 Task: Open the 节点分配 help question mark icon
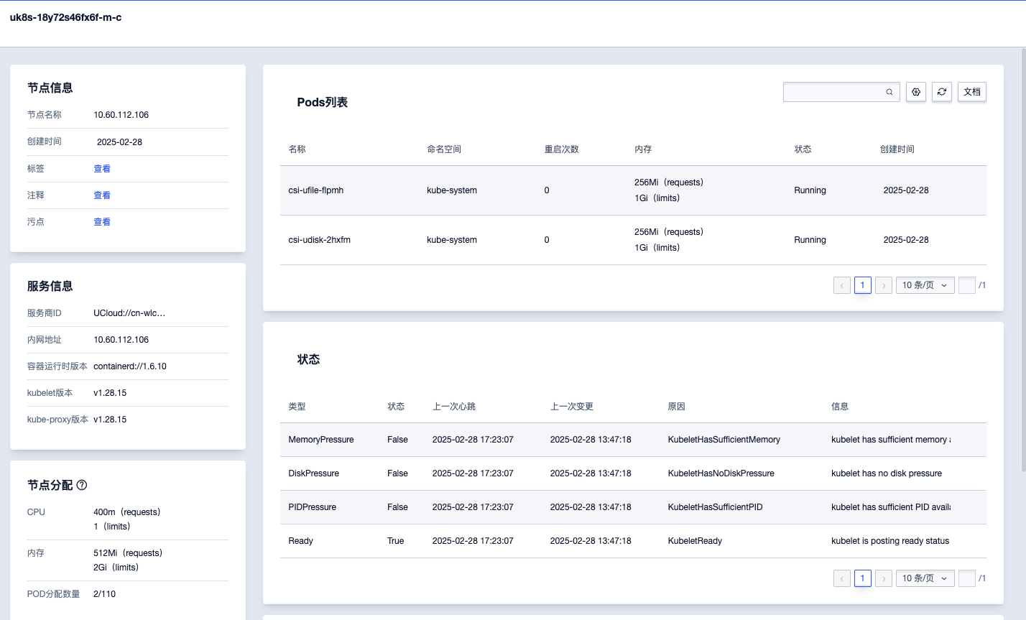(x=81, y=485)
